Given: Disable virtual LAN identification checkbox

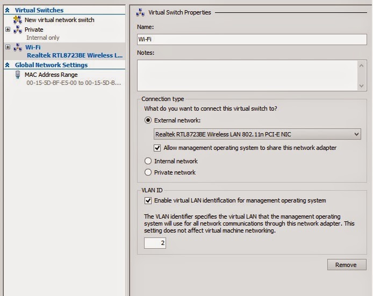Looking at the screenshot, I should 148,200.
